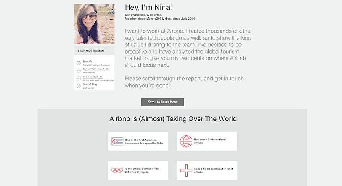The width and height of the screenshot is (342, 186).
Task: Select the global disaster relief efforts card
Action: (207, 170)
